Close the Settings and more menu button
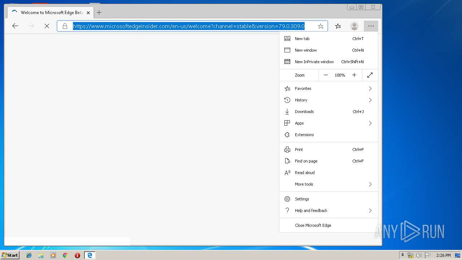Image resolution: width=462 pixels, height=260 pixels. 371,26
